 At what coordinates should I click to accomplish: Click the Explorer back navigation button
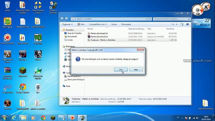[x=62, y=19]
